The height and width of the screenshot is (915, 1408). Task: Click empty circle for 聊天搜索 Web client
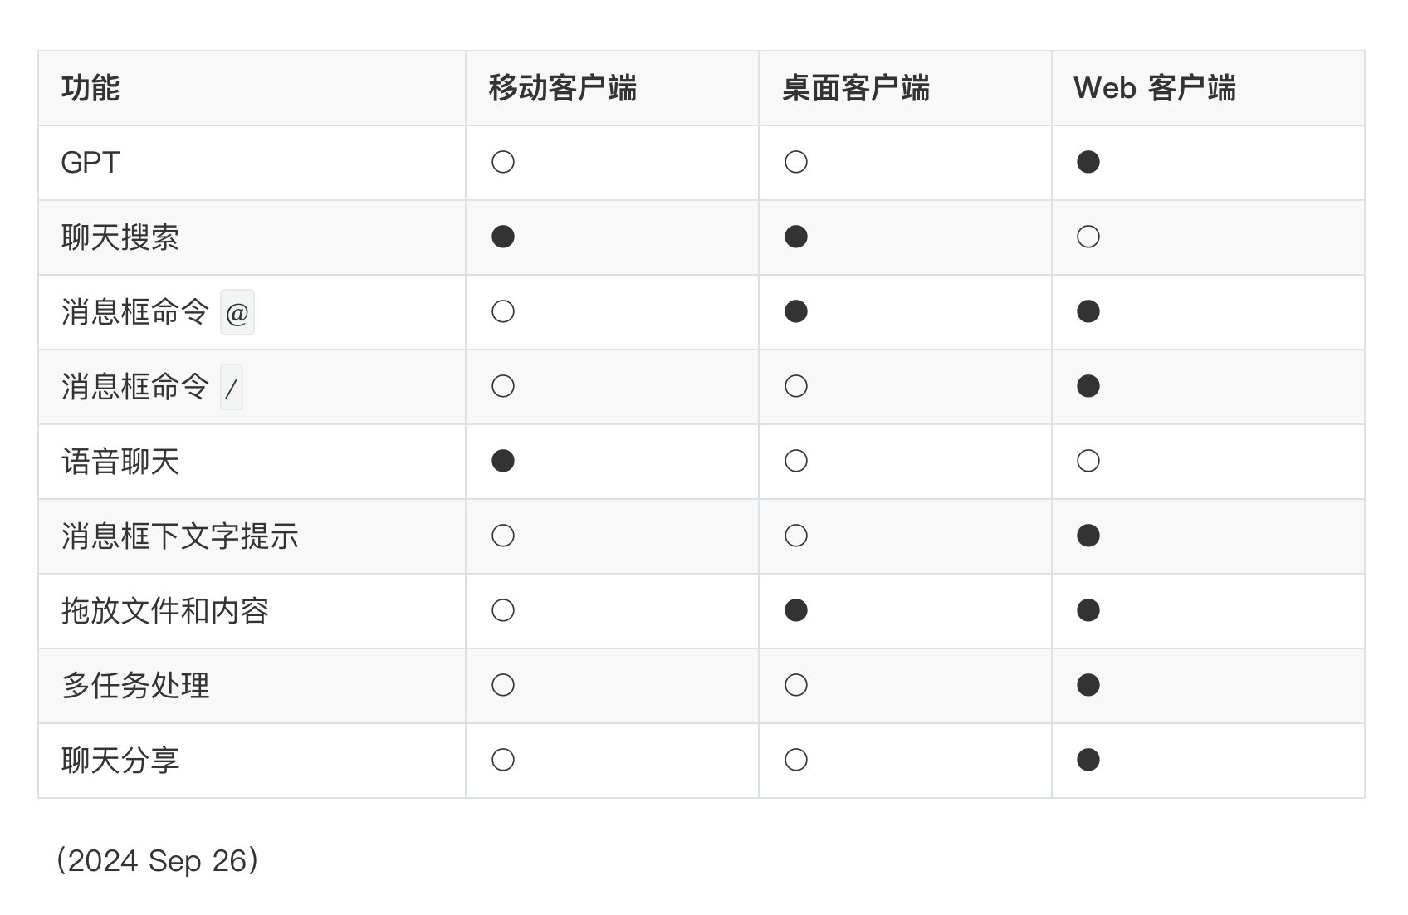click(x=1088, y=237)
